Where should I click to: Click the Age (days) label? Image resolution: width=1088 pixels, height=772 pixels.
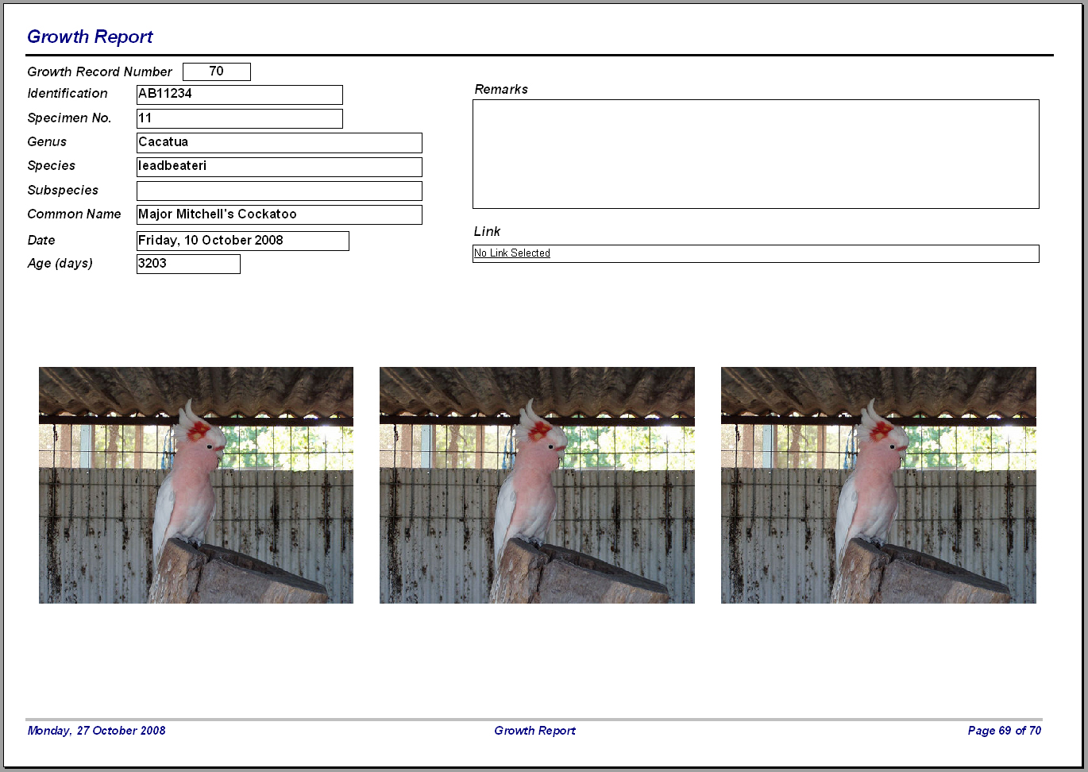(60, 263)
